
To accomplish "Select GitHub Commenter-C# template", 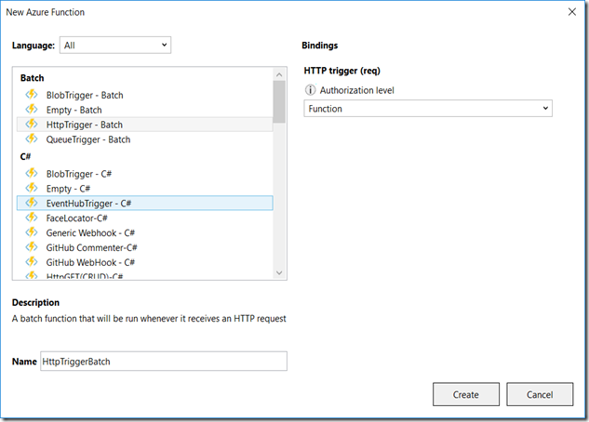I will [144, 247].
